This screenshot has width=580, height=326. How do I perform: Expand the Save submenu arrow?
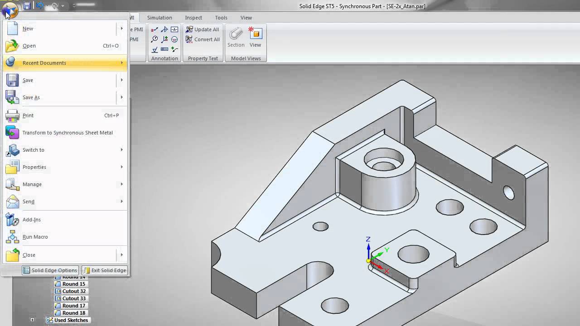(121, 80)
